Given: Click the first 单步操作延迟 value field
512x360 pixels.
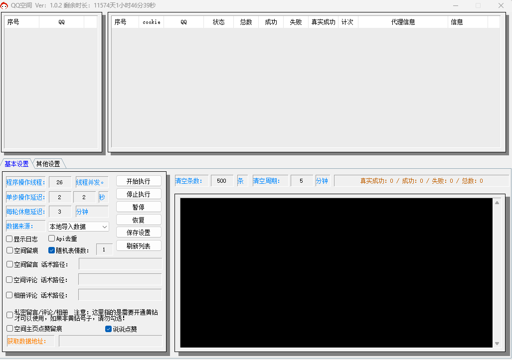Looking at the screenshot, I should (x=60, y=197).
